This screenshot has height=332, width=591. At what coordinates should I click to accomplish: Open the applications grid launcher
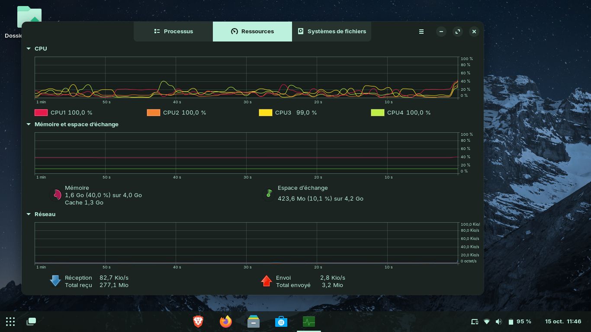pyautogui.click(x=10, y=321)
